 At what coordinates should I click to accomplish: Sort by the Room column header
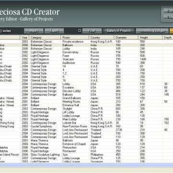[x=75, y=37]
